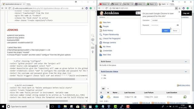
Task: Reload the Jenkins browser page
Action: pyautogui.click(x=106, y=8)
